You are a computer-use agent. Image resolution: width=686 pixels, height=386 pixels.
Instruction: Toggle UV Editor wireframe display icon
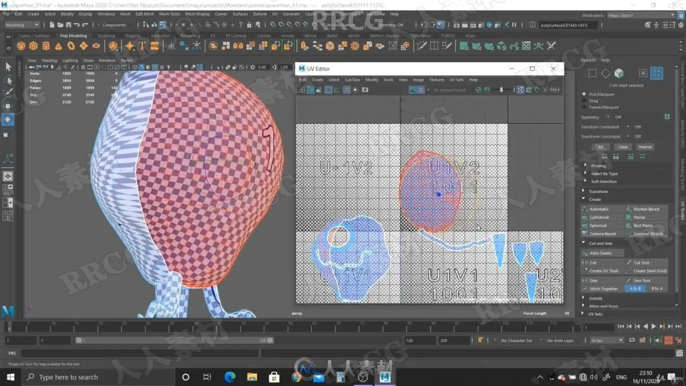click(x=303, y=90)
